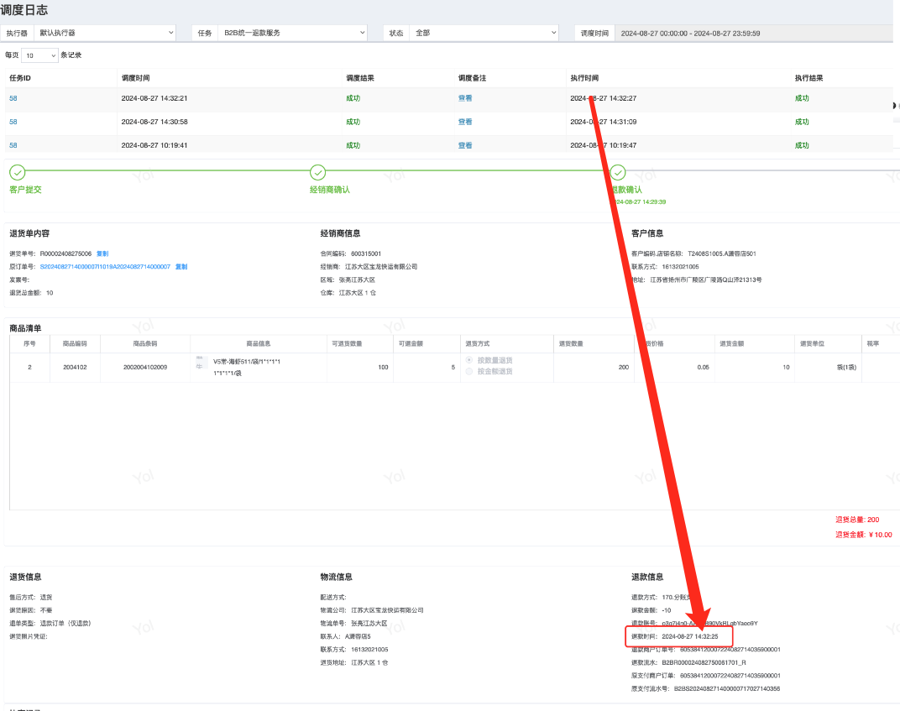Open task ID 58 scheduled at 14:30:58
Viewport: 900px width, 711px height.
pyautogui.click(x=13, y=122)
